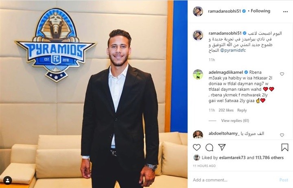293x188 pixels.
Task: Toggle the Following status
Action: (x=260, y=11)
